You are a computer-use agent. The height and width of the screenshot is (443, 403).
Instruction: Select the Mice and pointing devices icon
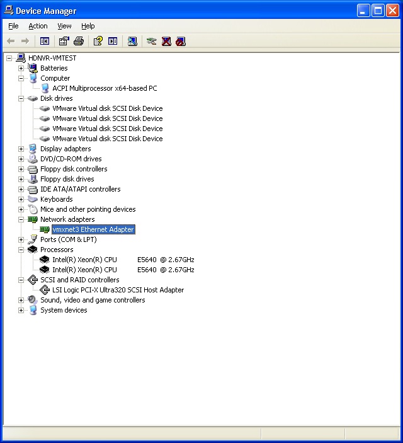point(33,209)
